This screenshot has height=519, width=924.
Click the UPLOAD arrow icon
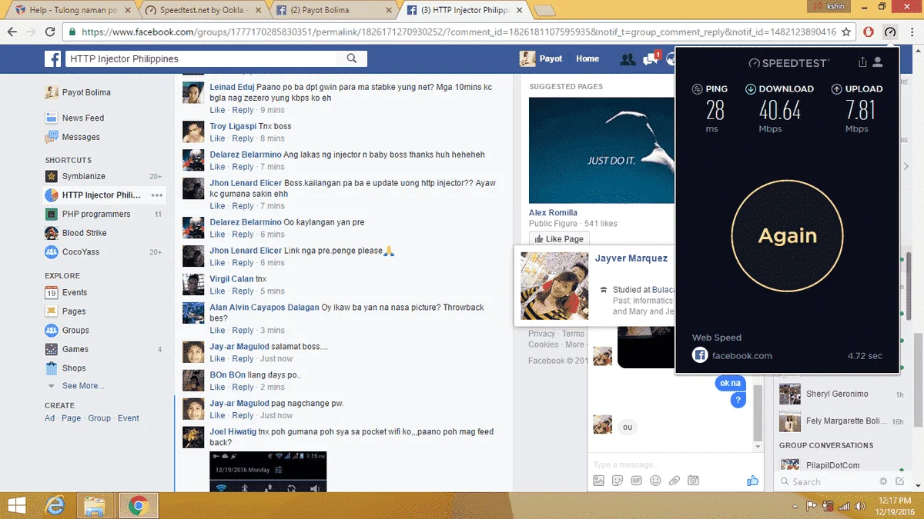pos(836,89)
